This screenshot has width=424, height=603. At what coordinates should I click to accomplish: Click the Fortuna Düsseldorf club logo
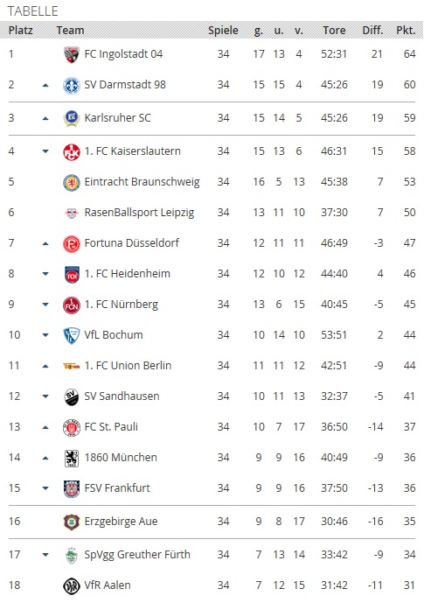(72, 243)
